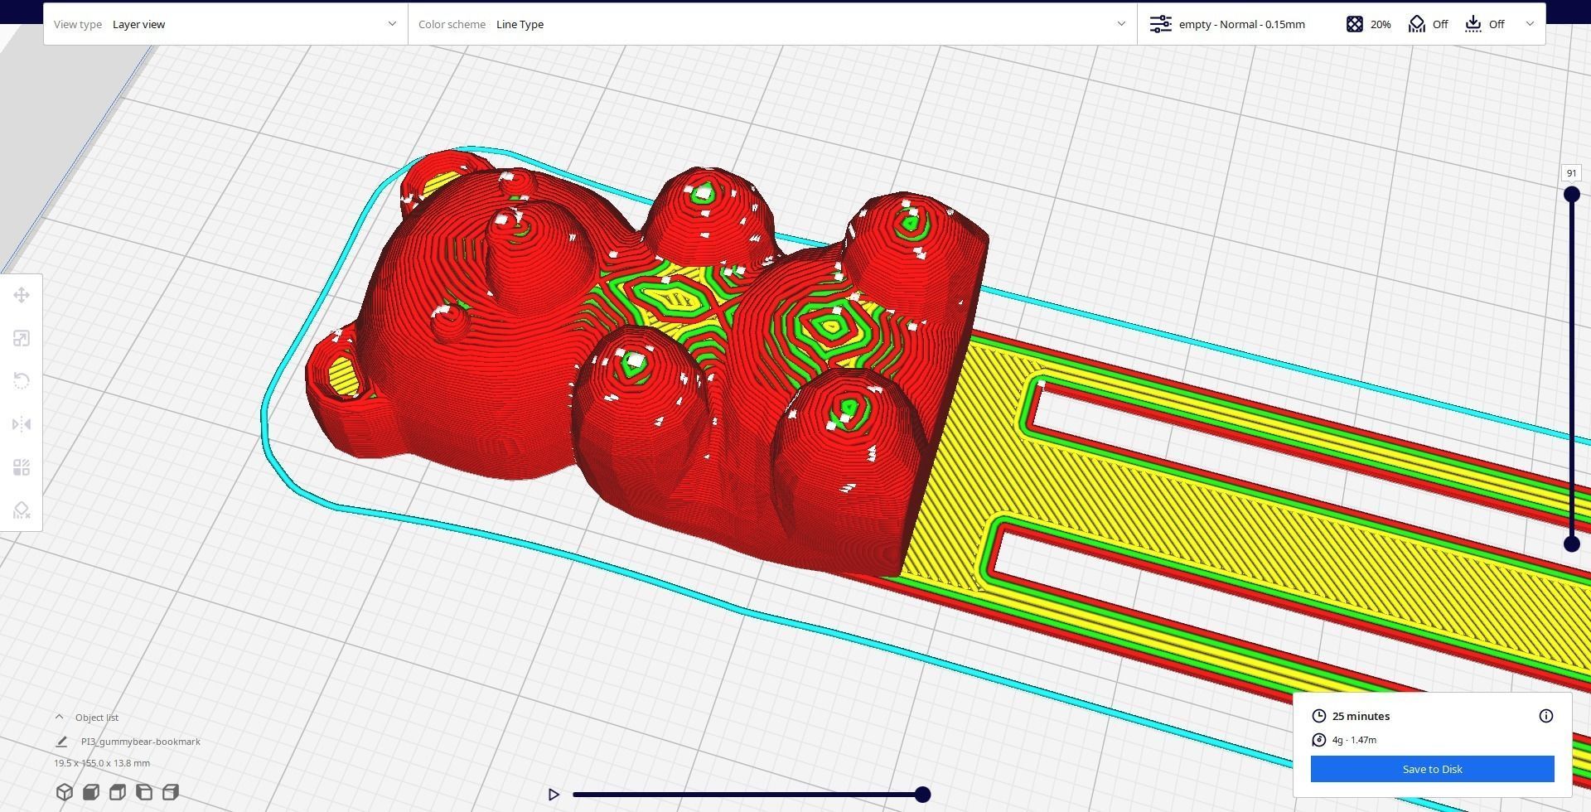Switch to left side view icon

(144, 792)
